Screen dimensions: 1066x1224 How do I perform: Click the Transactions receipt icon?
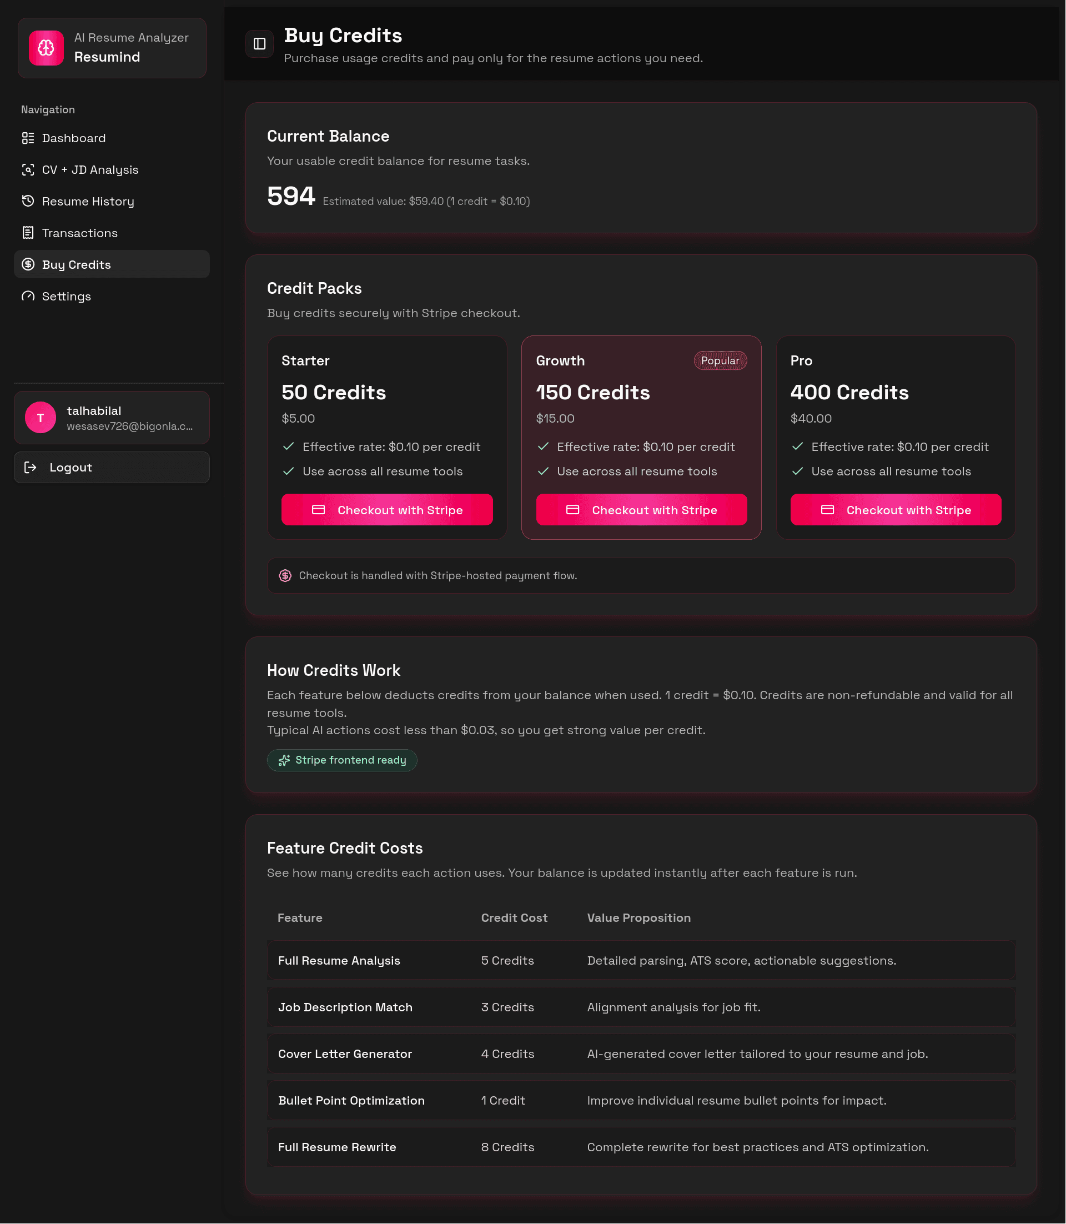click(28, 233)
